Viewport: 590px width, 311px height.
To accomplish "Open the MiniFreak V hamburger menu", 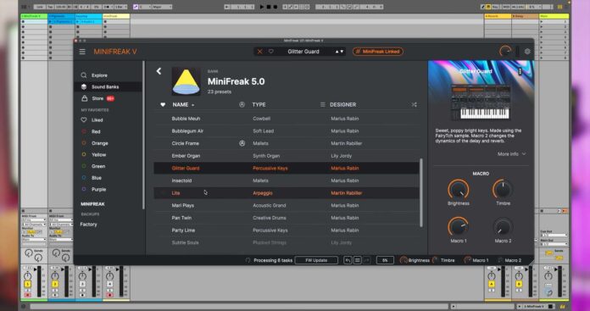I will point(82,52).
